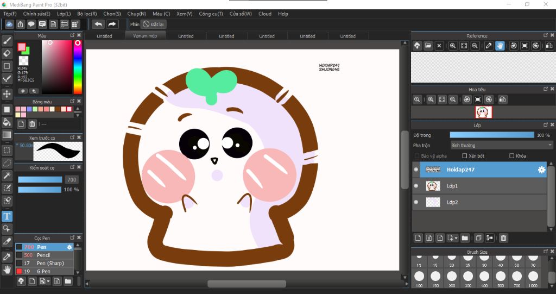Click the pink foreground color box

pos(22,47)
